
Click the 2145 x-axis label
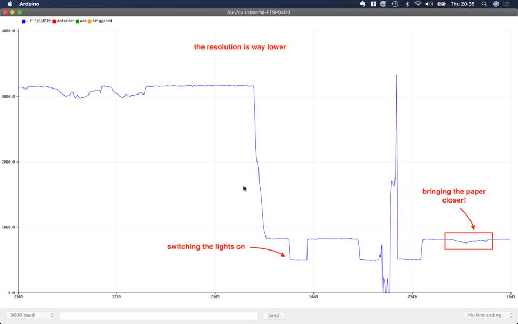tap(18, 296)
